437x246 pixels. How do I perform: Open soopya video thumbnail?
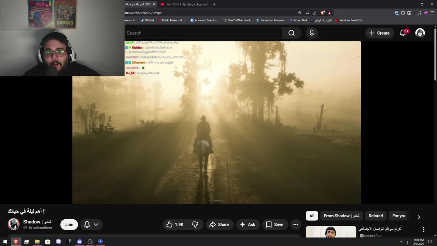pyautogui.click(x=331, y=232)
